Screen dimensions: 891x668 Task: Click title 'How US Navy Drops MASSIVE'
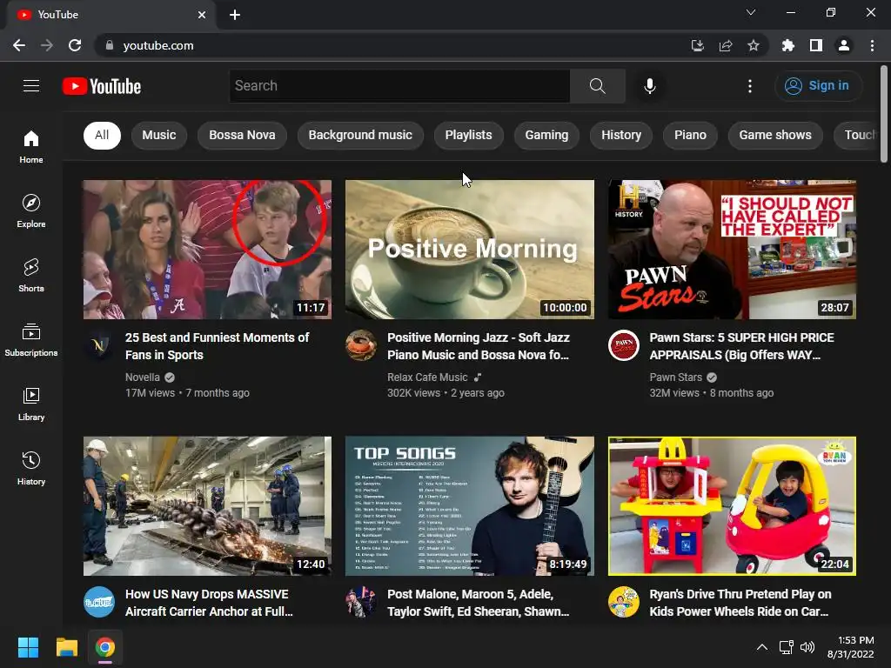209,603
